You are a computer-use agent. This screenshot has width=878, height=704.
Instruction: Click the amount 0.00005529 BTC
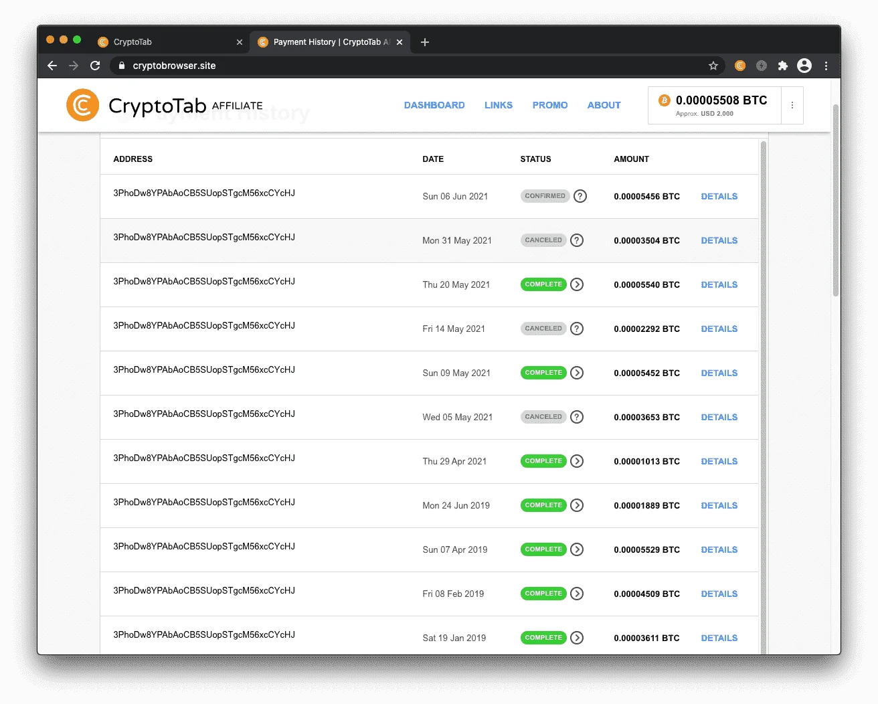click(647, 549)
